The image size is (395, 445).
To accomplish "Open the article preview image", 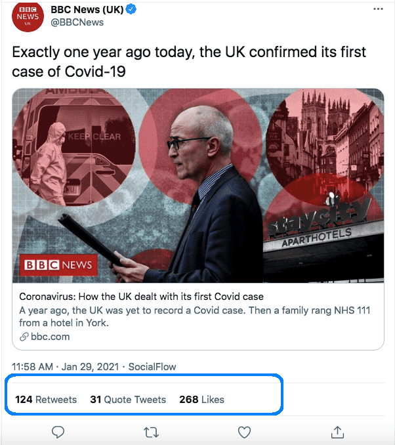I will [x=197, y=186].
